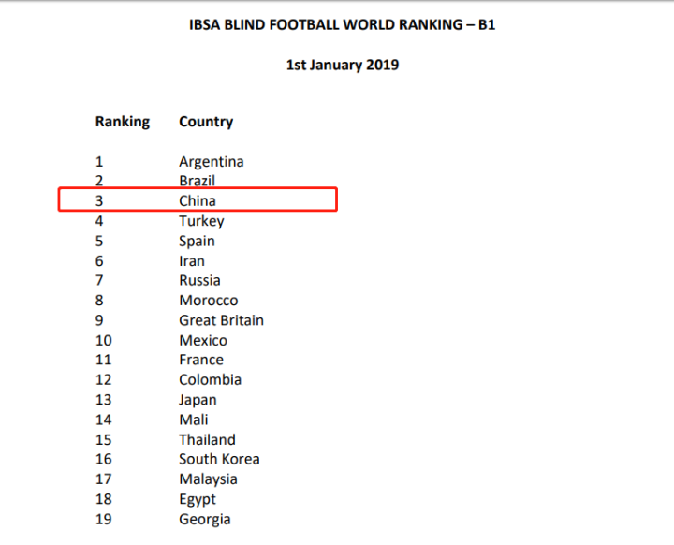Click the Mexico country name
This screenshot has width=674, height=545.
(202, 340)
